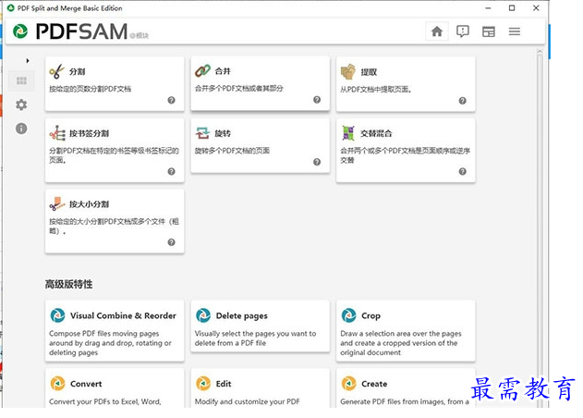The image size is (583, 418).
Task: Select the 提取 card title
Action: (x=369, y=72)
